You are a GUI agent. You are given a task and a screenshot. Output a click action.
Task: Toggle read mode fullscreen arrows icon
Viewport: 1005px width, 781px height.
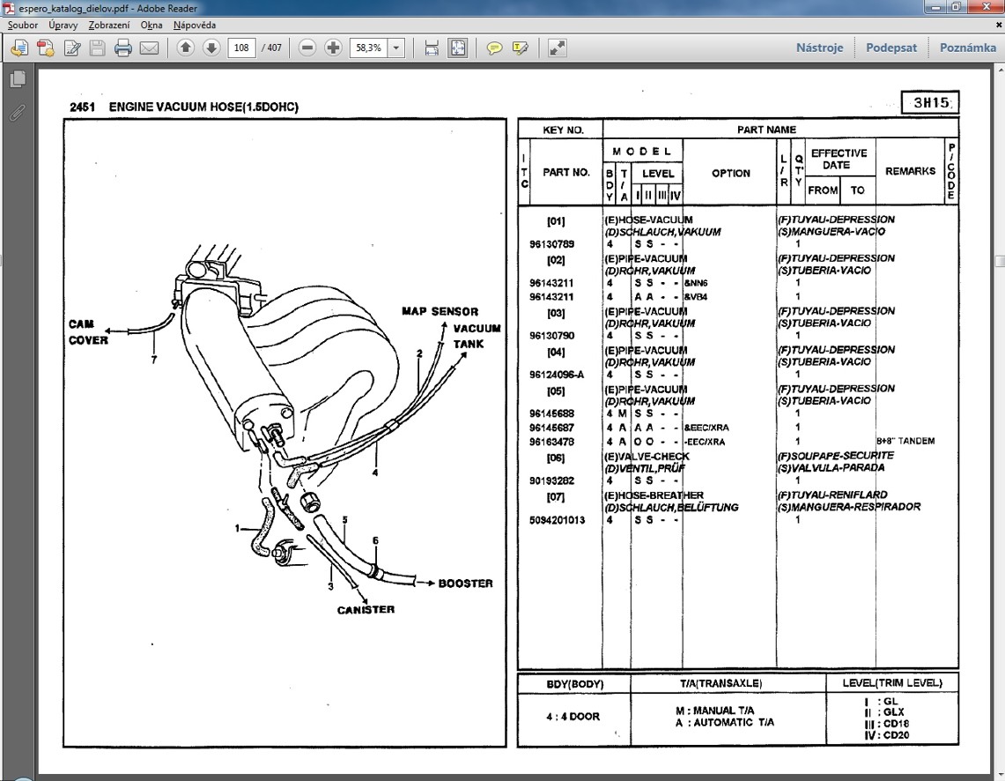point(557,48)
